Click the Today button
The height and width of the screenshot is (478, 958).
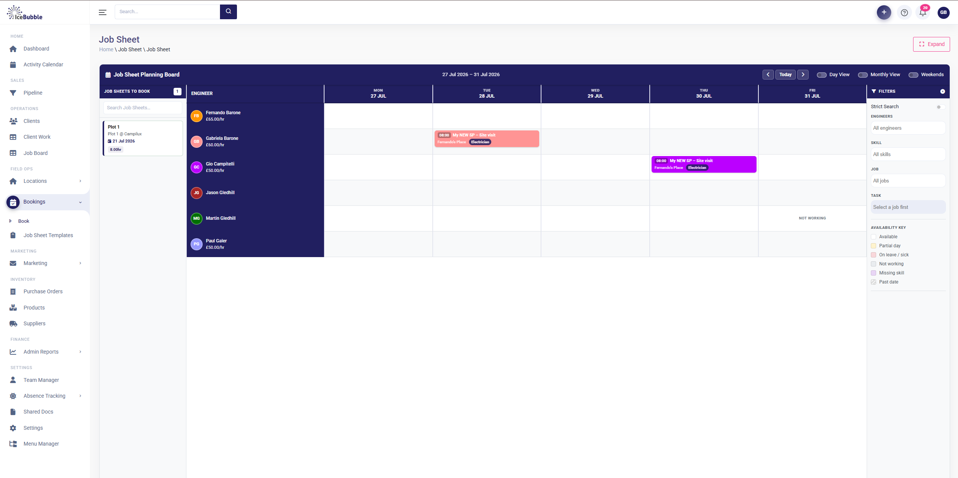click(x=785, y=75)
